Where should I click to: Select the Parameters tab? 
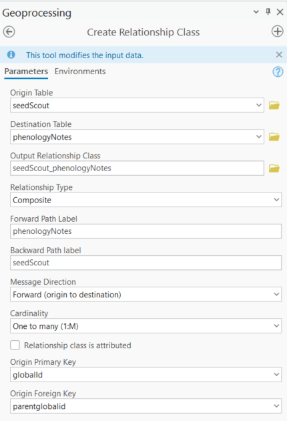pos(26,72)
